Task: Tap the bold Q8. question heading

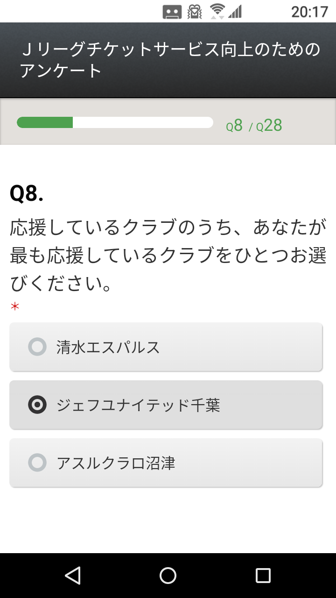Action: click(27, 193)
